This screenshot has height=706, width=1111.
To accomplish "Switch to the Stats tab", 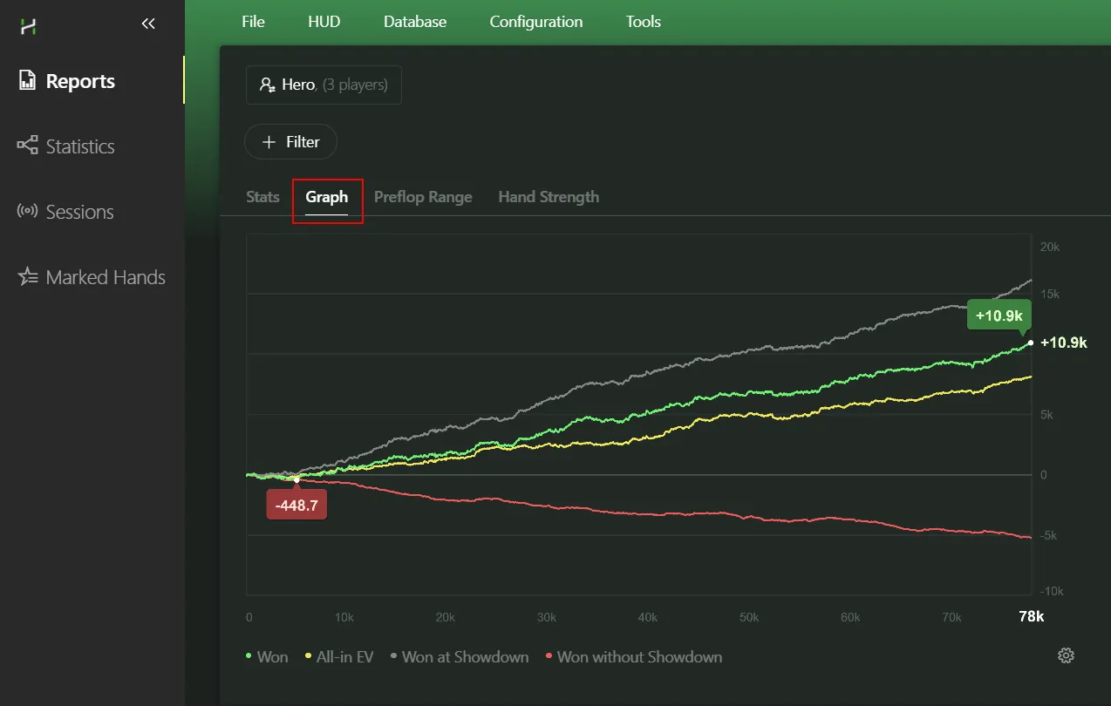I will (262, 197).
